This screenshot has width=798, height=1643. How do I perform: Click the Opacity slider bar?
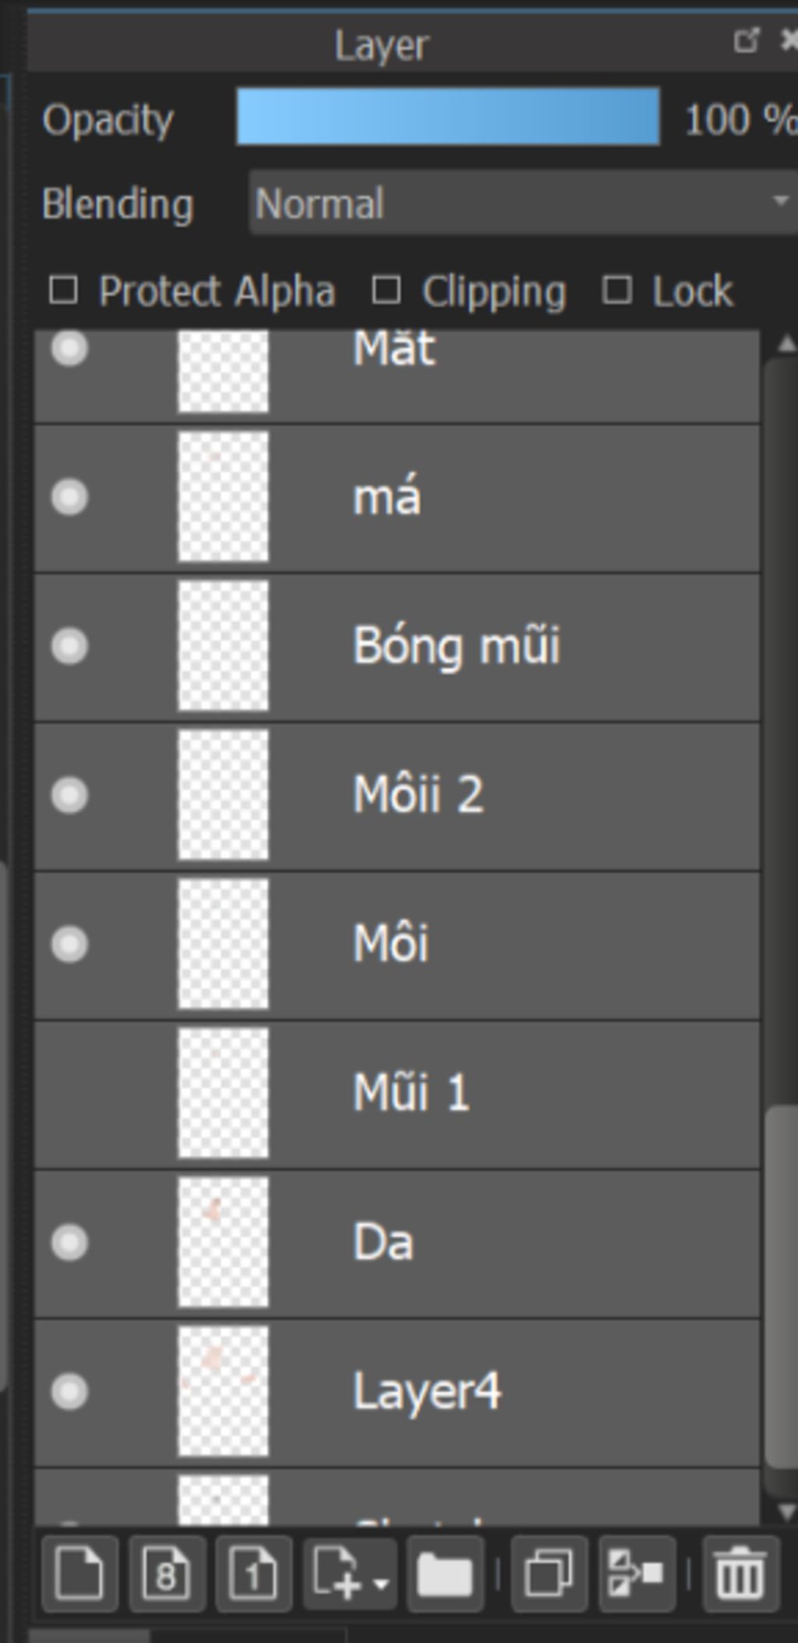448,117
